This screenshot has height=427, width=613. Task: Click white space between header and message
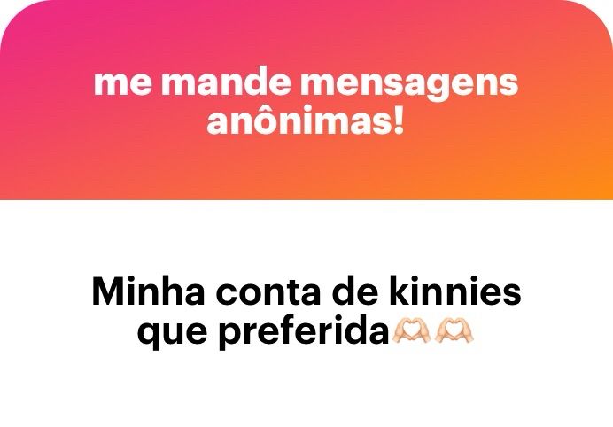tap(306, 237)
